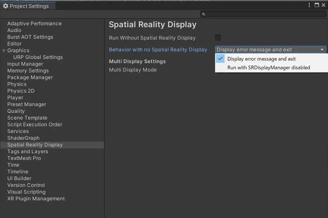Image resolution: width=328 pixels, height=218 pixels.
Task: Choose Display error message and exit option
Action: [272, 59]
